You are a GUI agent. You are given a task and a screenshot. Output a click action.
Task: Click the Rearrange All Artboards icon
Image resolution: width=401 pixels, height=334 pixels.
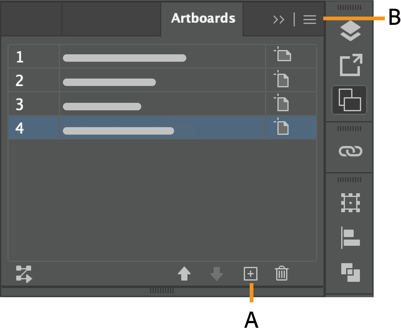pyautogui.click(x=24, y=274)
